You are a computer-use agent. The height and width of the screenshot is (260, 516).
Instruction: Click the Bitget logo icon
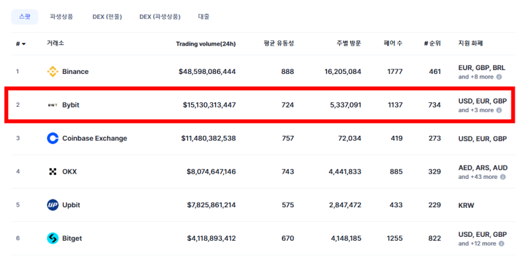coord(53,238)
